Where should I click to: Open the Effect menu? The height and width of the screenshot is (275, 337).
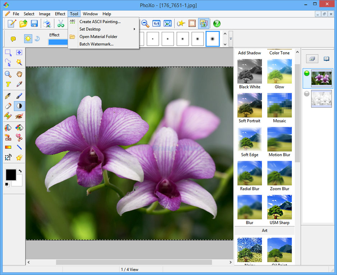point(60,14)
